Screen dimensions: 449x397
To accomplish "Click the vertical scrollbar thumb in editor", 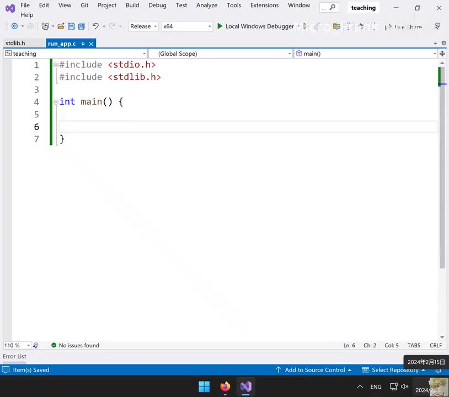I will pyautogui.click(x=442, y=168).
